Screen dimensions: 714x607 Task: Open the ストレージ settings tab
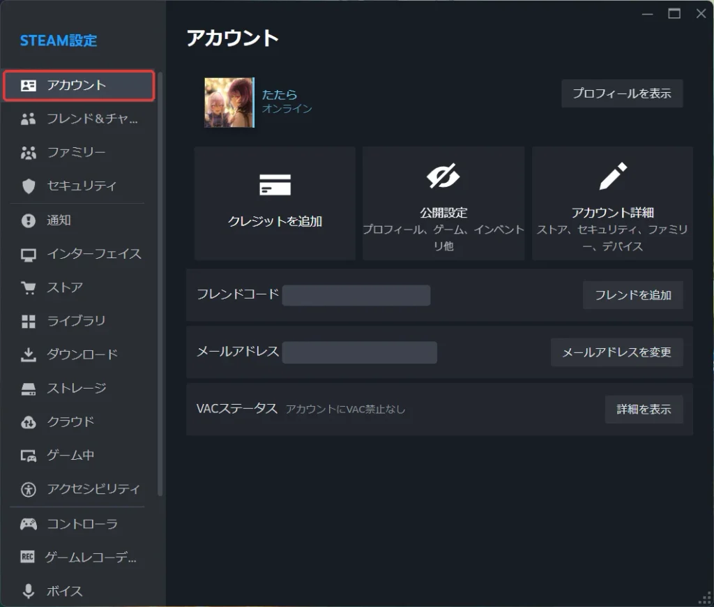point(79,389)
